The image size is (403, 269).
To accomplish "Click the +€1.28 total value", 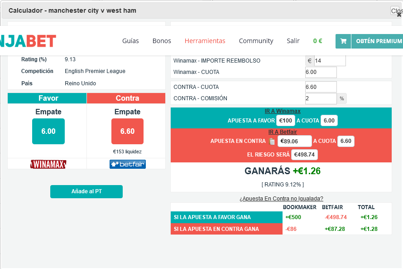I will click(369, 229).
